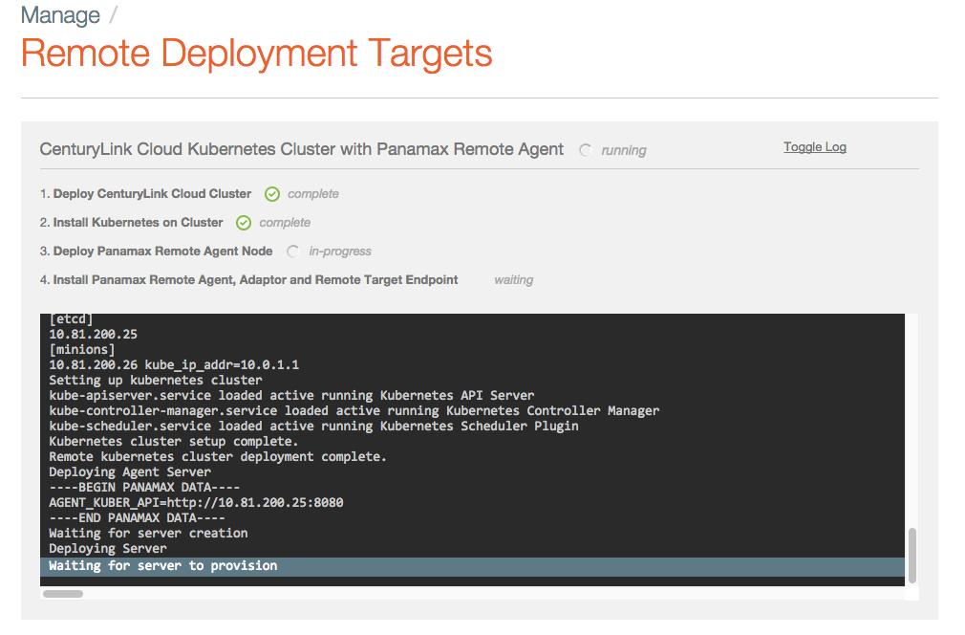Click log line 'kube-apiserver.service loaded active running'
Screen dimensions: 965x635
pos(291,395)
